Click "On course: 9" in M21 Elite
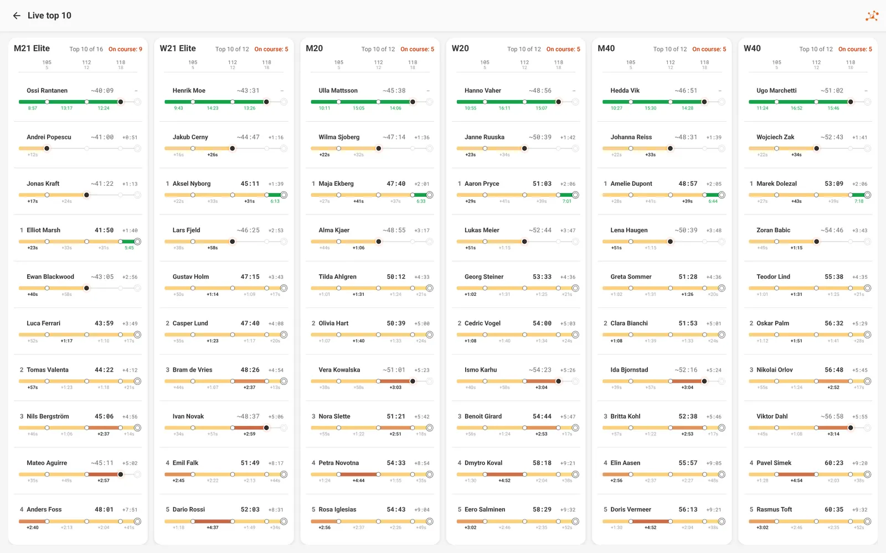 125,49
